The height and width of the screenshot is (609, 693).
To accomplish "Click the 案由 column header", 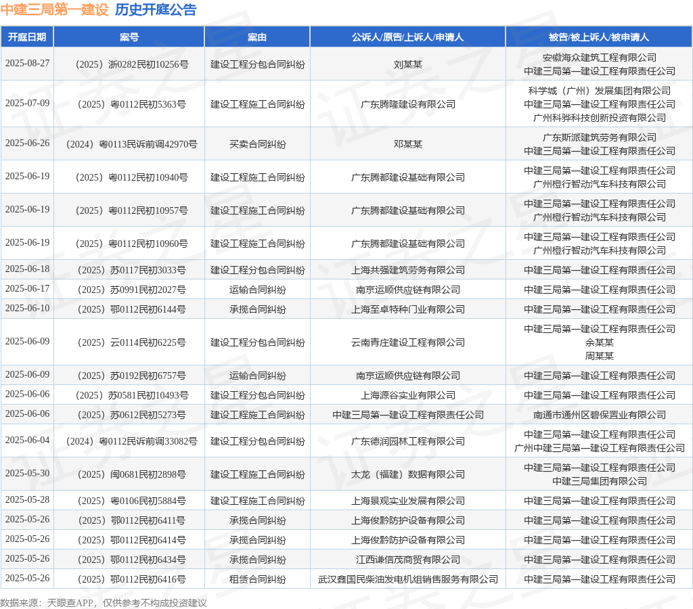I will 257,37.
